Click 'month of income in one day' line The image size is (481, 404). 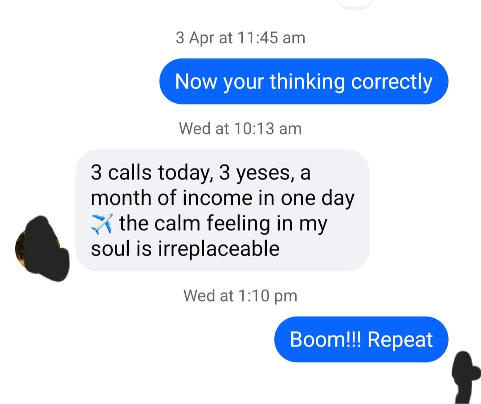223,199
